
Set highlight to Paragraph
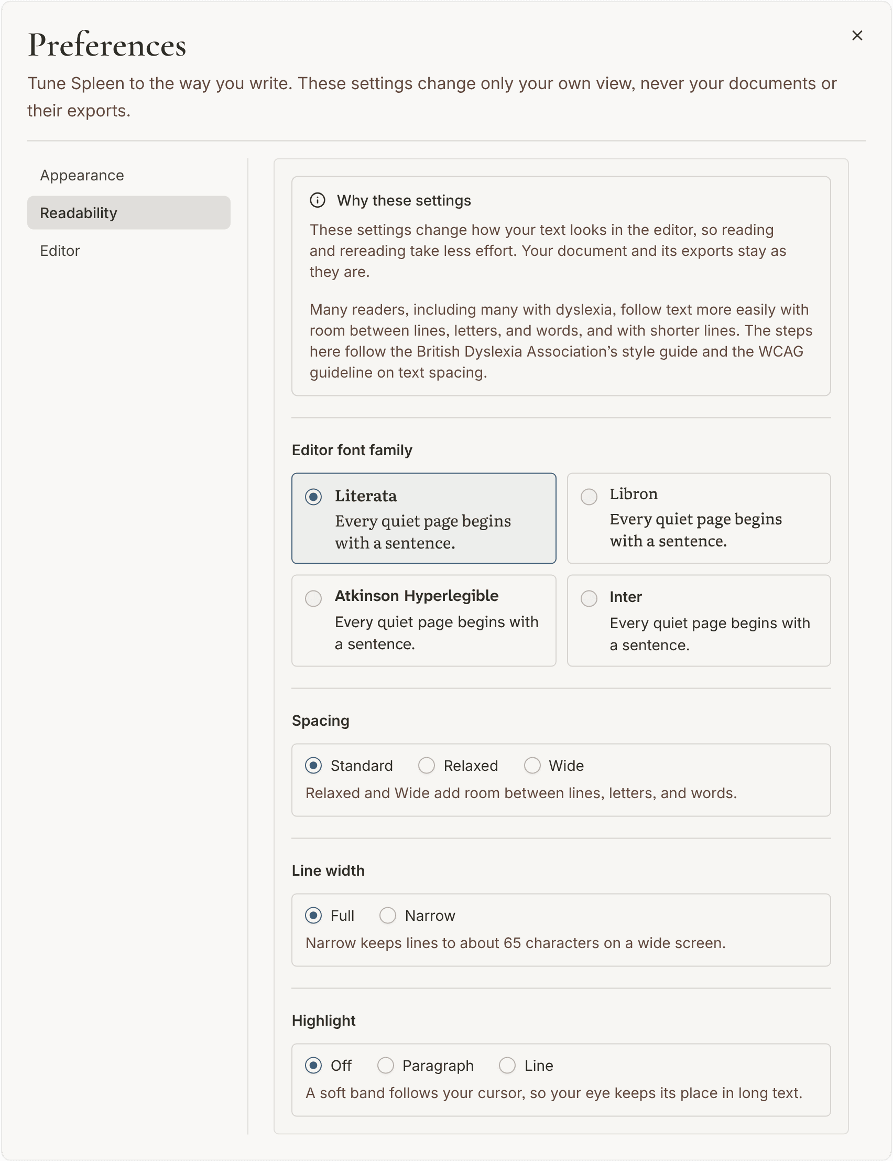pos(386,1066)
